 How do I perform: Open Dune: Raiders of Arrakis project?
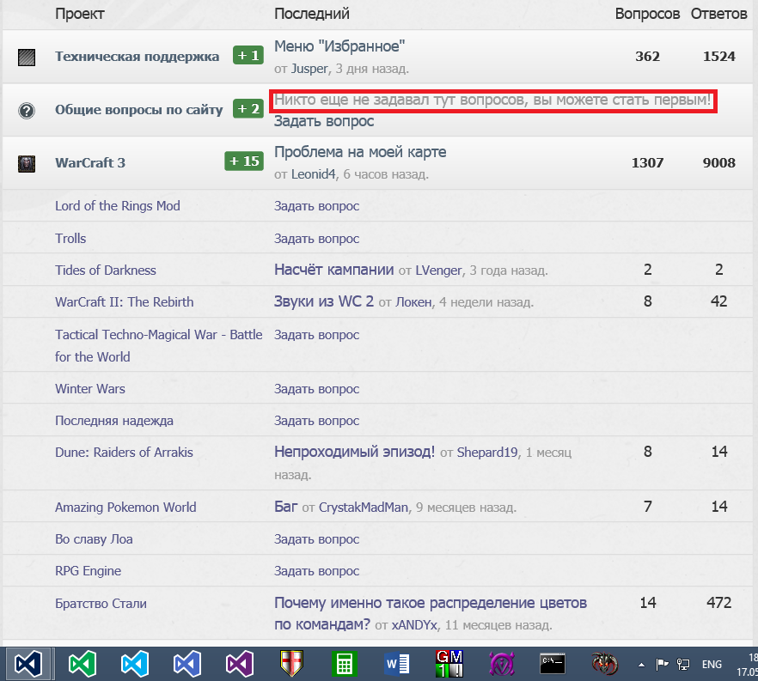click(124, 452)
